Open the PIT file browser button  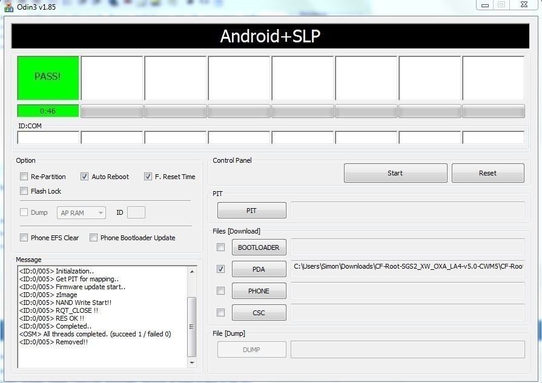click(x=252, y=211)
